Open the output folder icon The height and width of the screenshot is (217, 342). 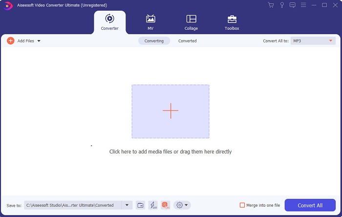pos(140,205)
